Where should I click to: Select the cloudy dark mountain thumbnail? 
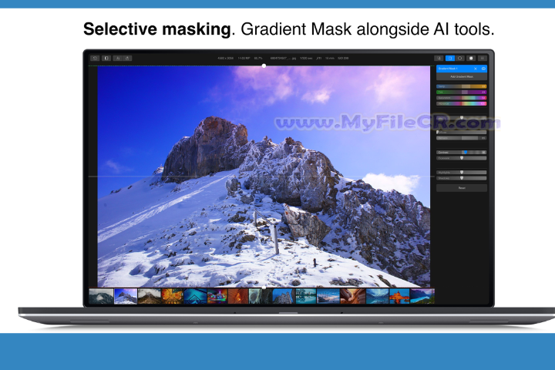click(101, 296)
